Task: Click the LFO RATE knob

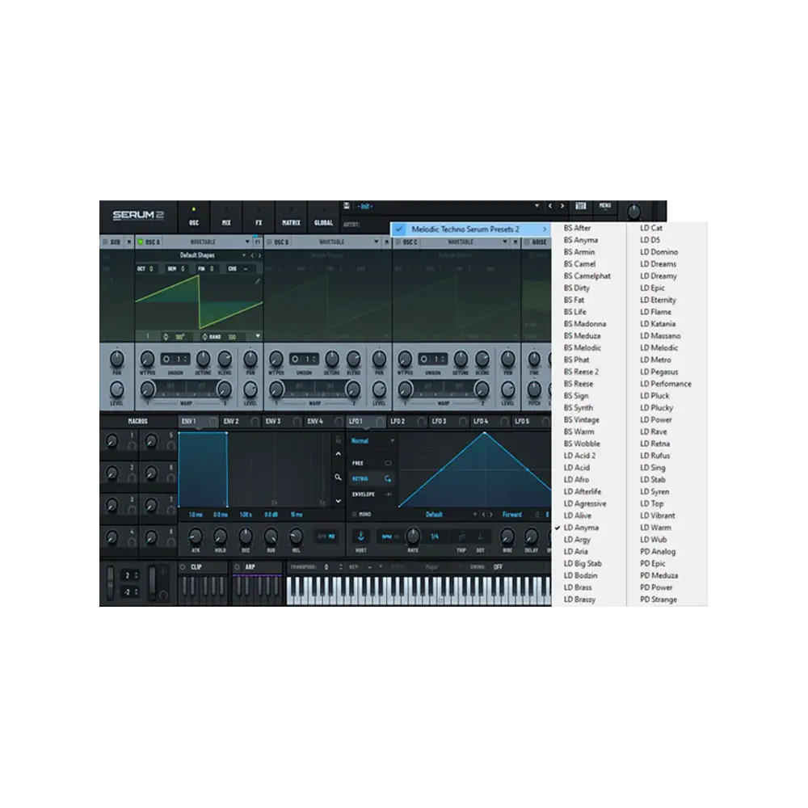Action: point(413,537)
